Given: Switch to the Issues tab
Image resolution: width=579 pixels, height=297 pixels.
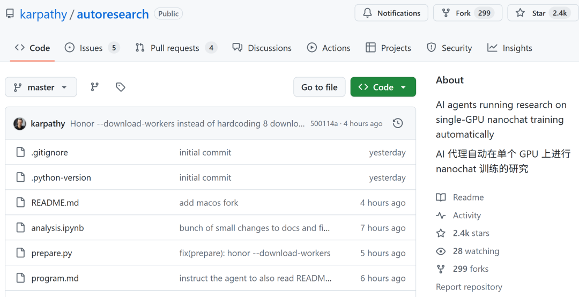Looking at the screenshot, I should coord(91,48).
